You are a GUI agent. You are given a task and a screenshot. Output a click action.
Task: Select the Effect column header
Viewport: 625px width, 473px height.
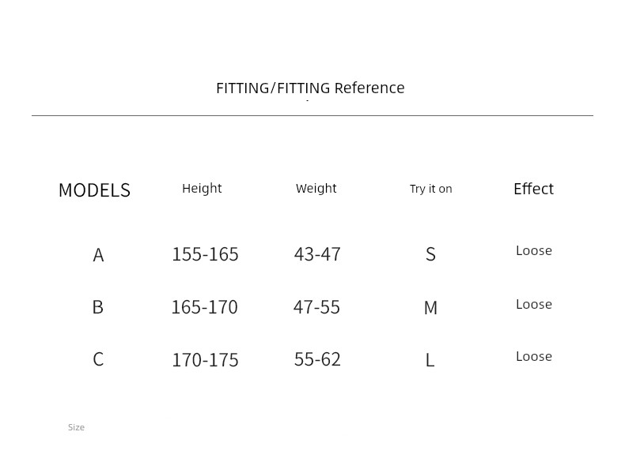click(533, 189)
